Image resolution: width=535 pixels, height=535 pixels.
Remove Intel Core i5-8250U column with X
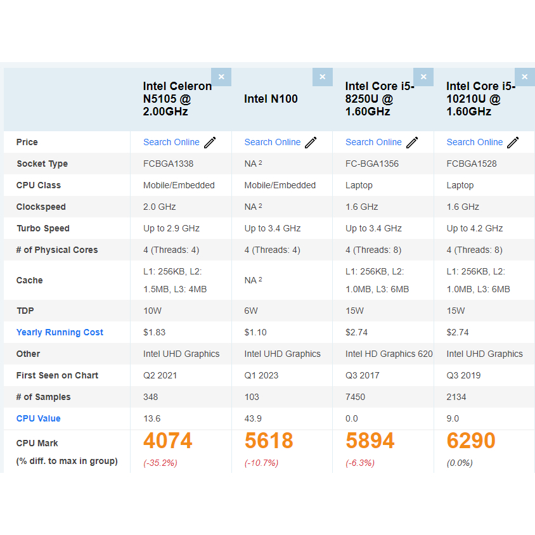(x=423, y=77)
